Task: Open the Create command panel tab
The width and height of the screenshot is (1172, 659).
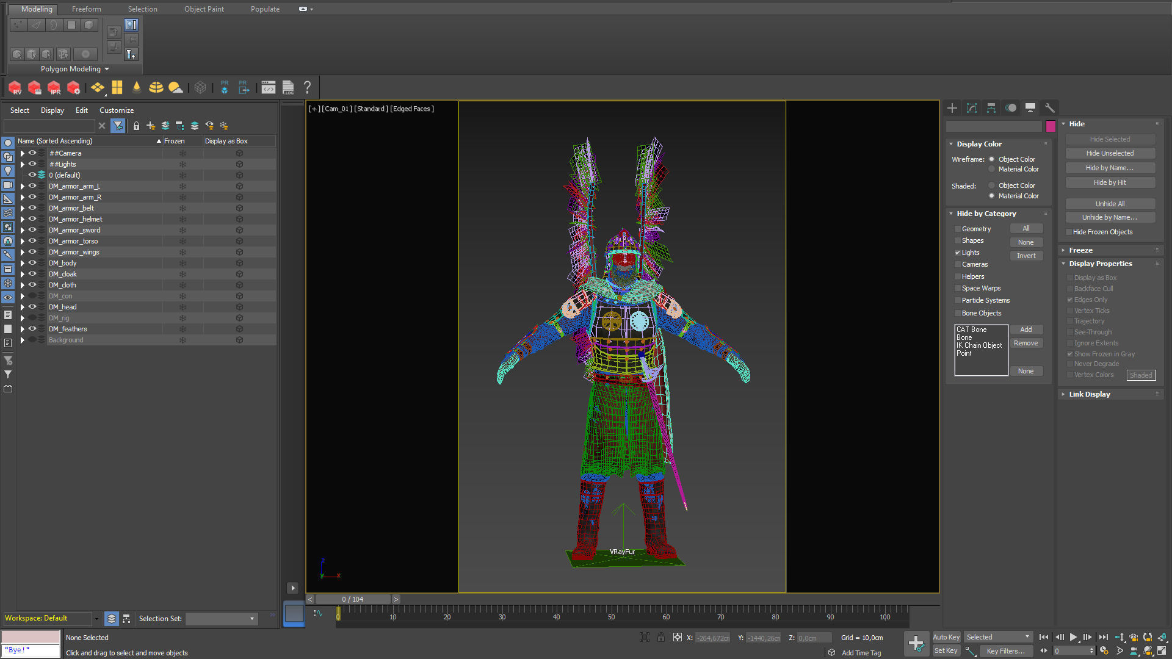Action: pyautogui.click(x=952, y=108)
